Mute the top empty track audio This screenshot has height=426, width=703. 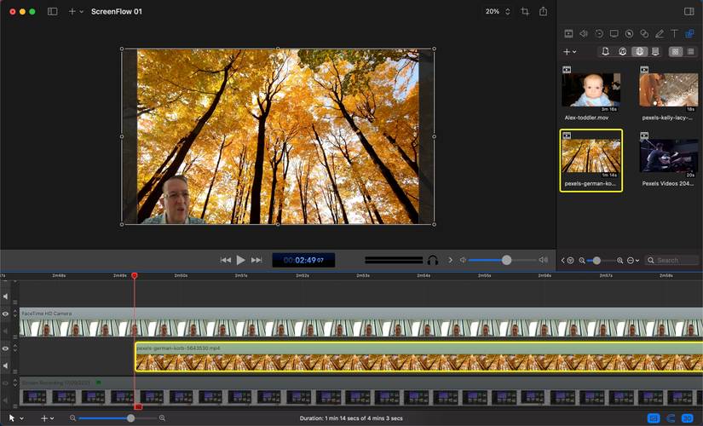(x=5, y=296)
